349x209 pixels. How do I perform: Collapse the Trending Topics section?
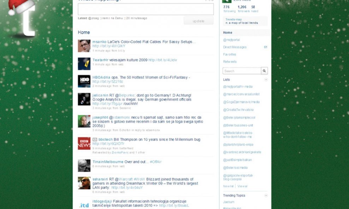tap(266, 196)
